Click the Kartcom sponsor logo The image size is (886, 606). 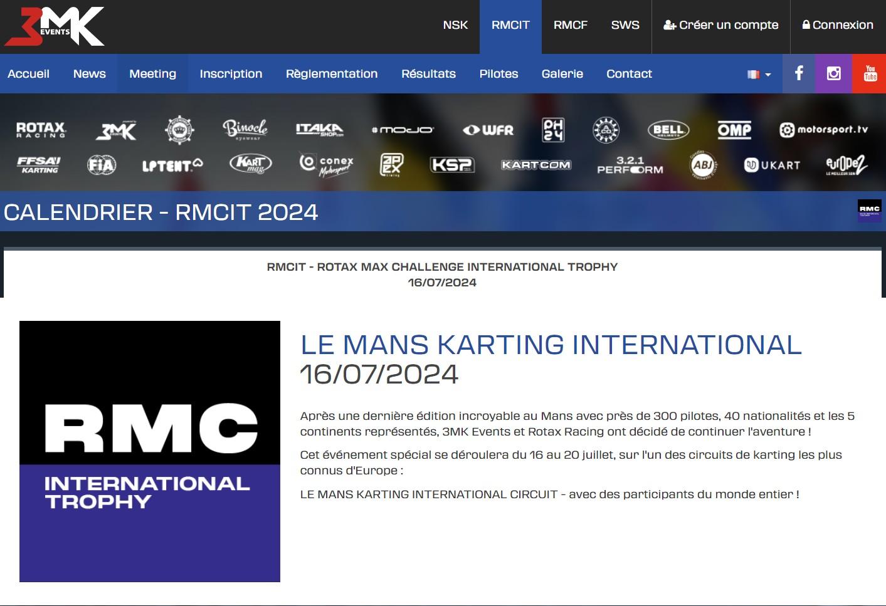[536, 165]
